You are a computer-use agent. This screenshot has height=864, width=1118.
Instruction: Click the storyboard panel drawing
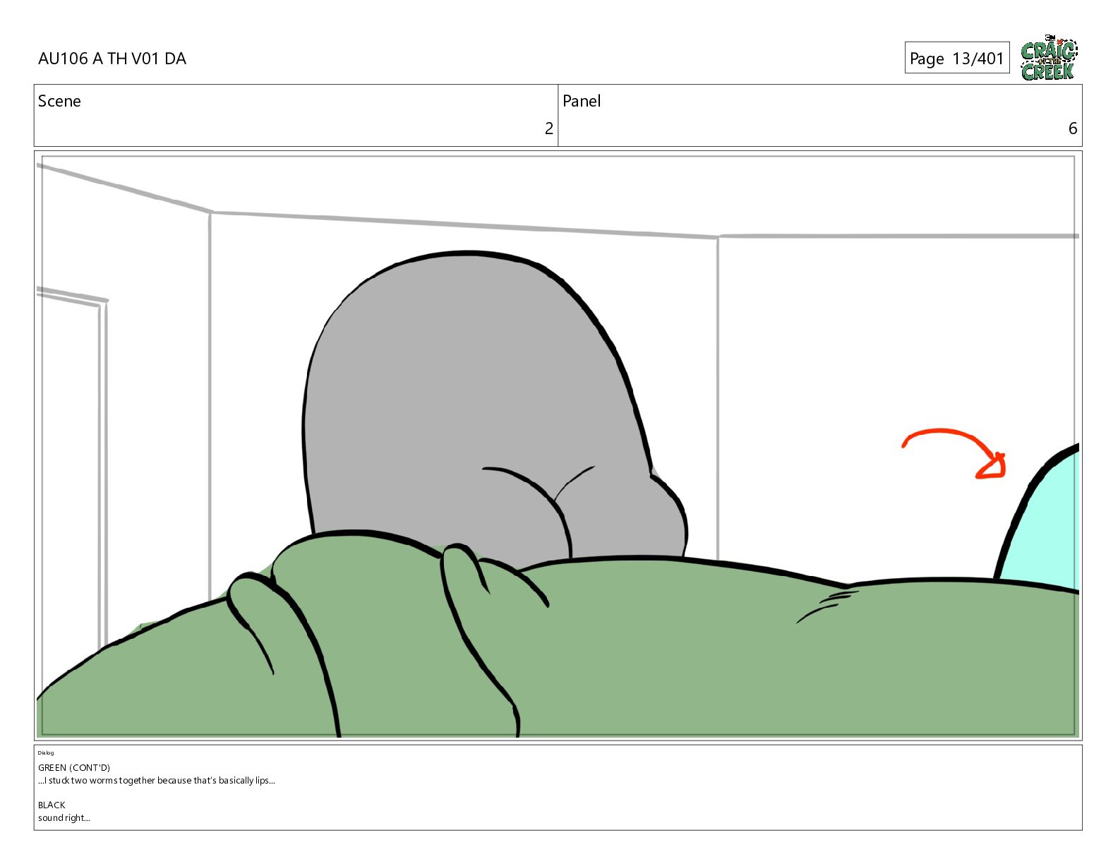click(558, 445)
